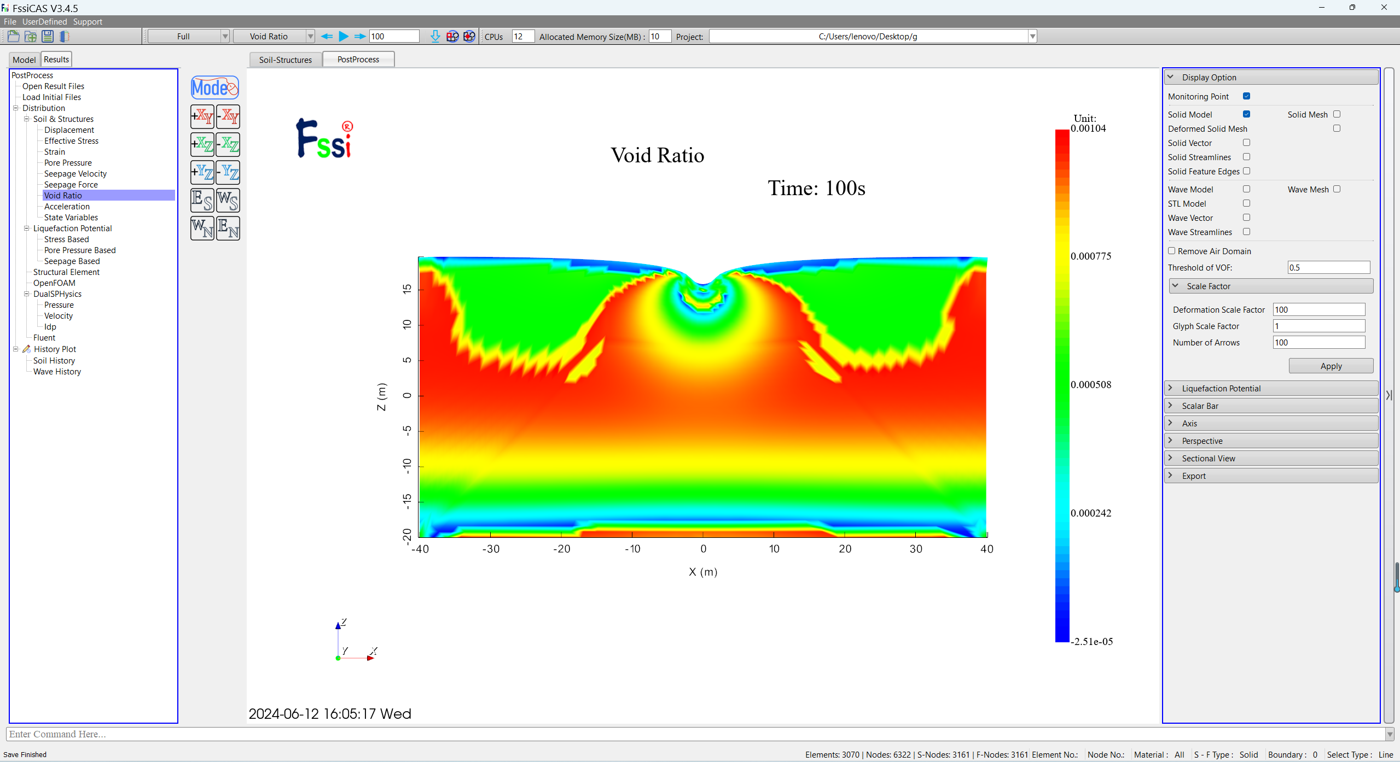This screenshot has width=1400, height=762.
Task: Click the blue download arrow icon
Action: 435,37
